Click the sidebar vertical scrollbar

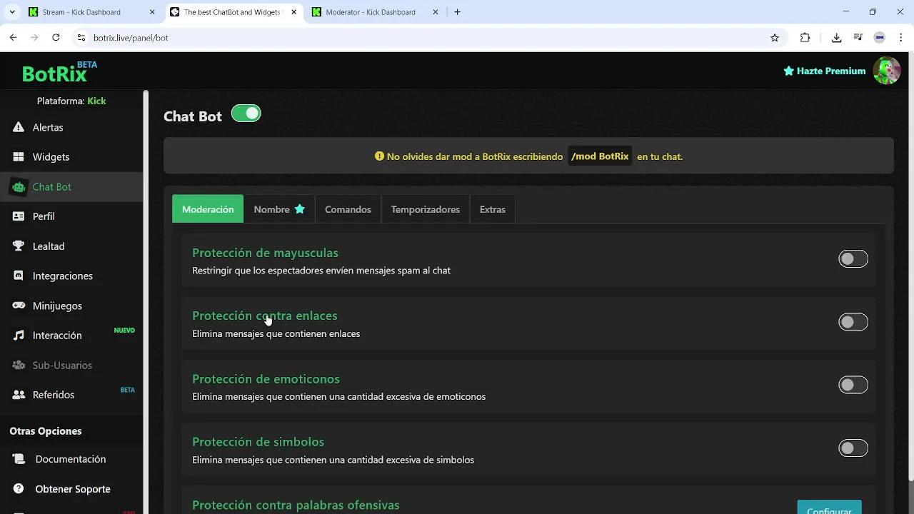point(146,301)
